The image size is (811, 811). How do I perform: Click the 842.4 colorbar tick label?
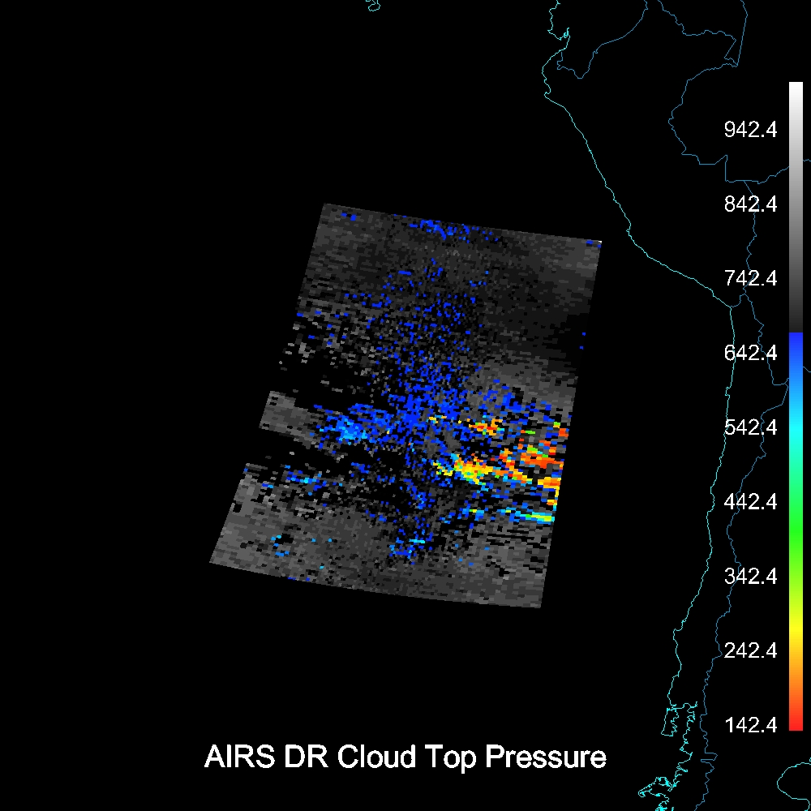click(x=750, y=204)
